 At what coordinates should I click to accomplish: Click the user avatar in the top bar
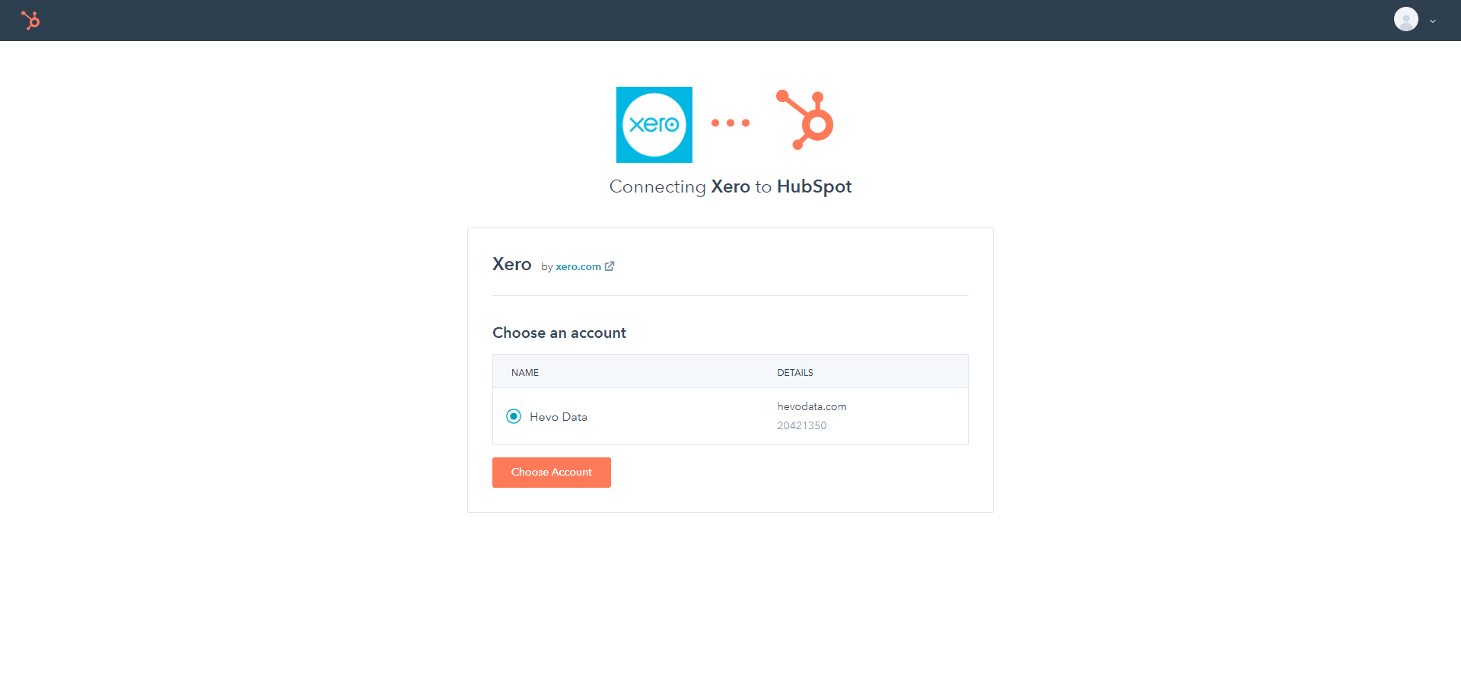click(x=1406, y=19)
